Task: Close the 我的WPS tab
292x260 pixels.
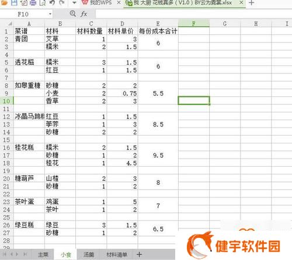Action: (119, 2)
